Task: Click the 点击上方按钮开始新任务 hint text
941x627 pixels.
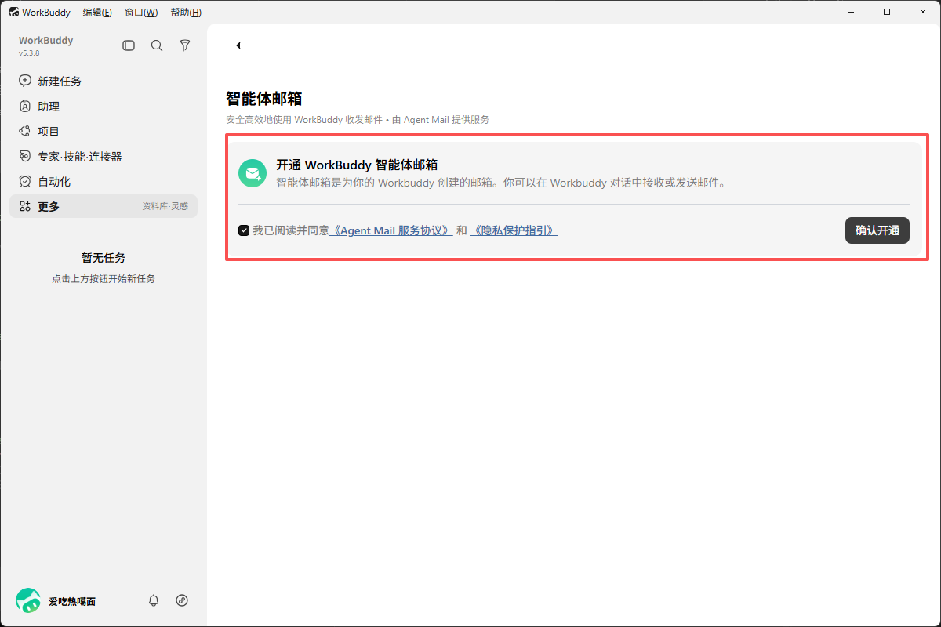Action: coord(104,278)
